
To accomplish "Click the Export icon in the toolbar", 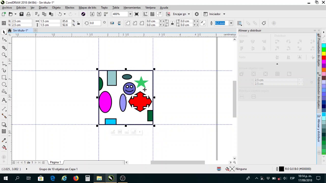I will [99, 14].
